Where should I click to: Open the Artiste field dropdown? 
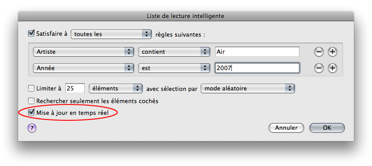(83, 52)
